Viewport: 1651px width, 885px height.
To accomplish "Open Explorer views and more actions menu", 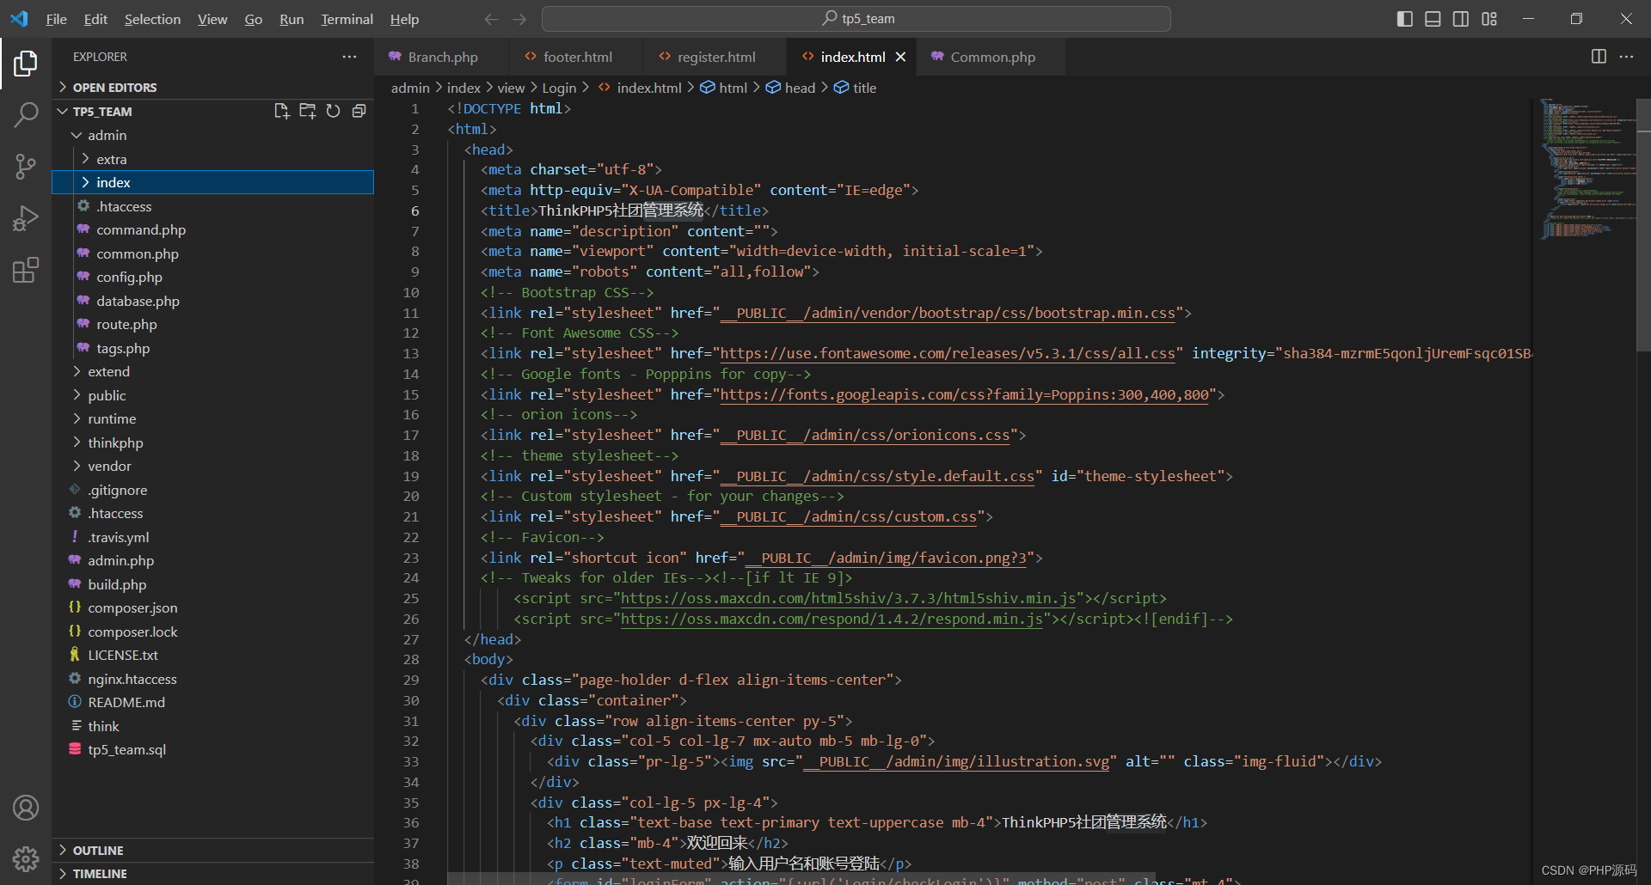I will 349,57.
